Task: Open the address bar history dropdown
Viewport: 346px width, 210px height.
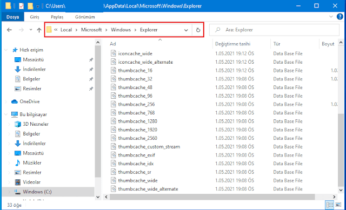Action: pyautogui.click(x=186, y=30)
